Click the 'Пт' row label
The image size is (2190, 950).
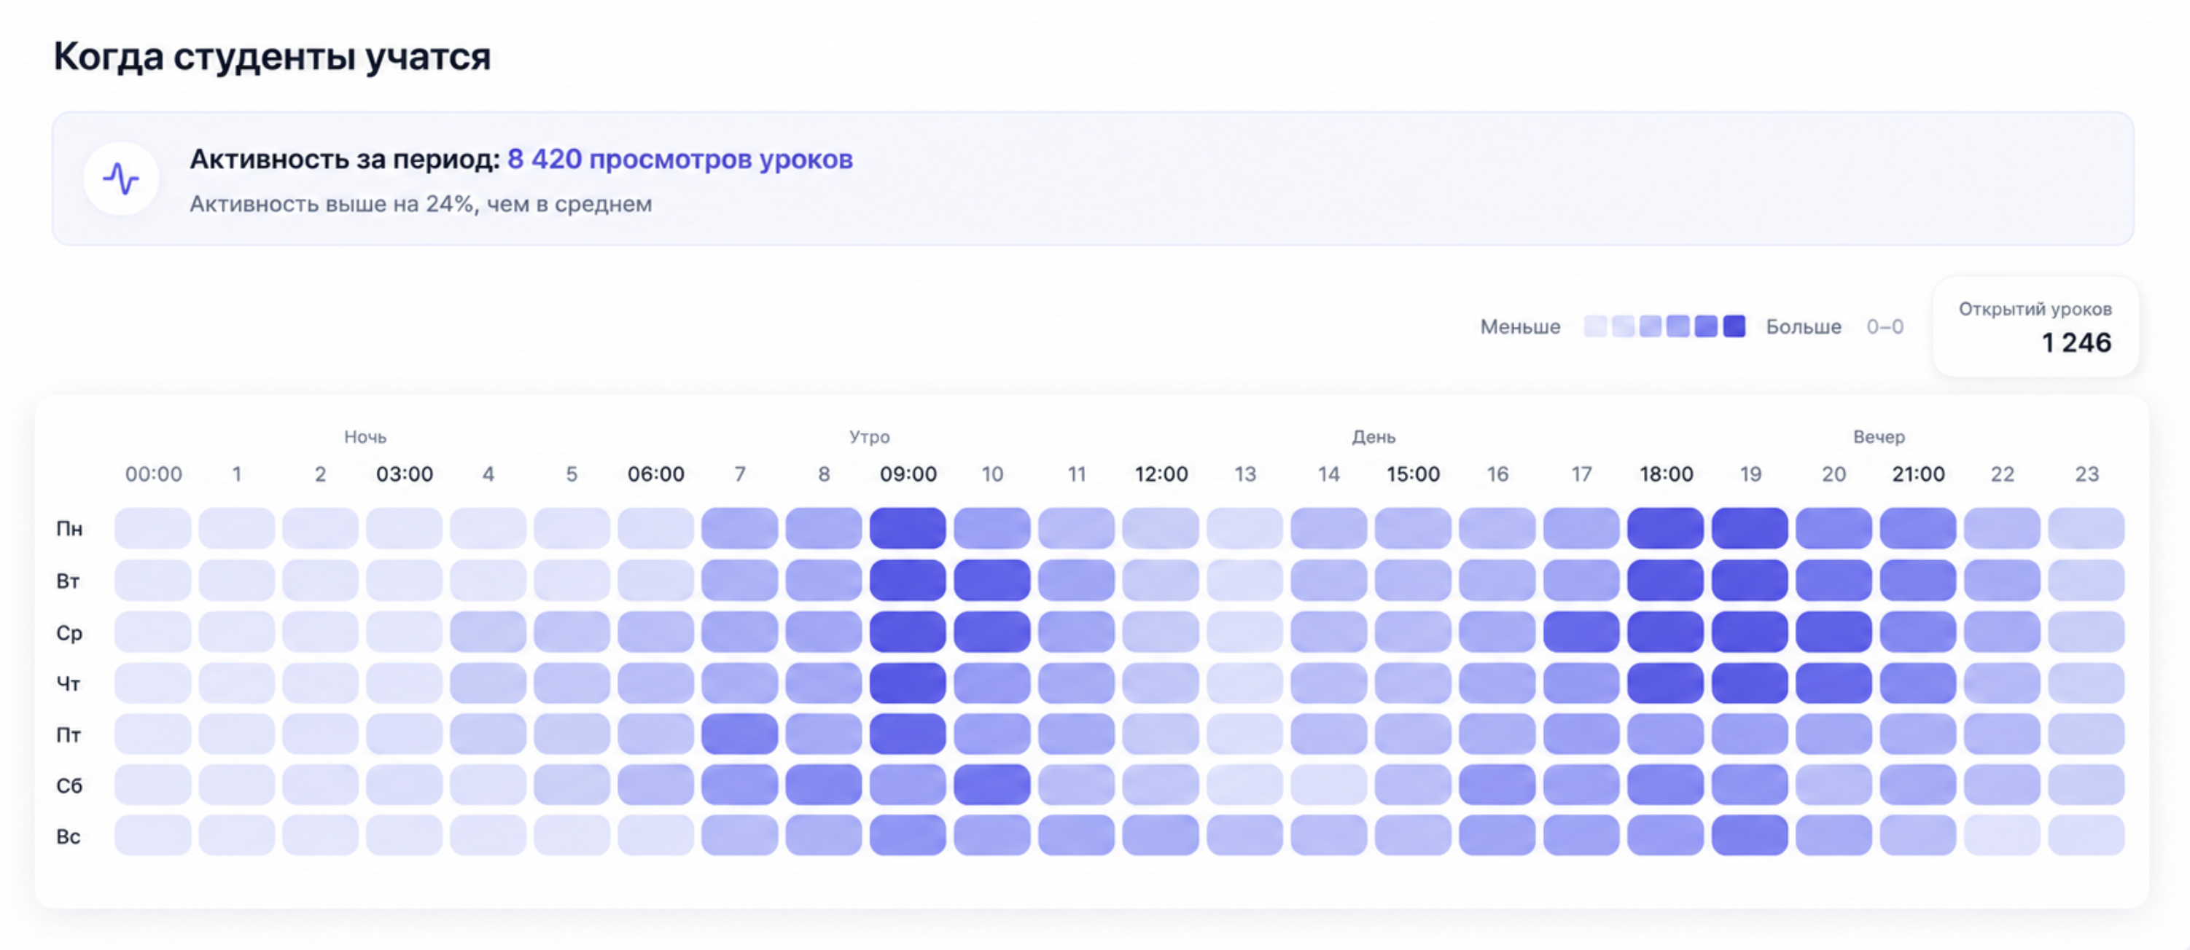tap(68, 735)
